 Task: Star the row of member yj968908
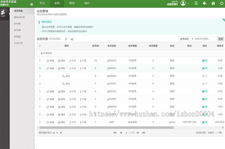coord(40,107)
